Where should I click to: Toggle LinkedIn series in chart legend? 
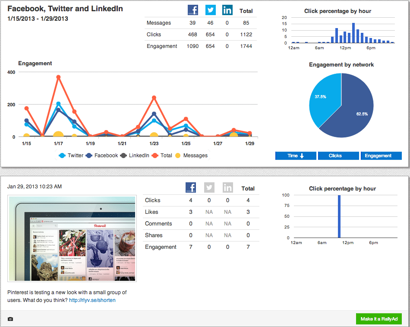click(134, 156)
